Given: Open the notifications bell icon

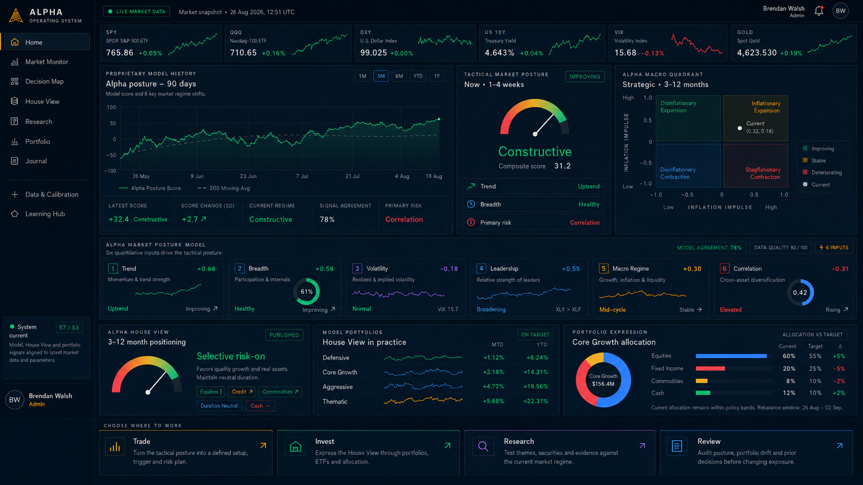Looking at the screenshot, I should coord(819,11).
